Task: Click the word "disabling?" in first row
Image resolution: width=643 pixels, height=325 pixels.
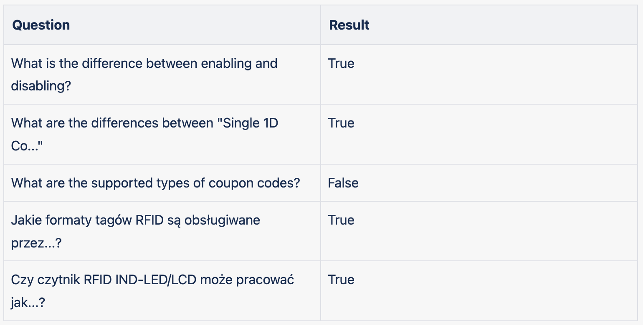Action: [41, 86]
